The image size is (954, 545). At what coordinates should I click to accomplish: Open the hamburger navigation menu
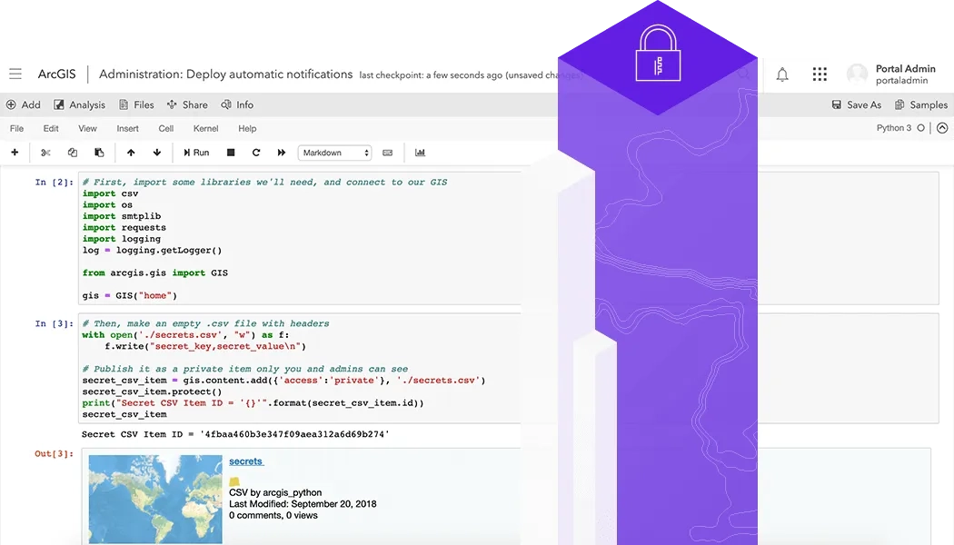pyautogui.click(x=15, y=74)
